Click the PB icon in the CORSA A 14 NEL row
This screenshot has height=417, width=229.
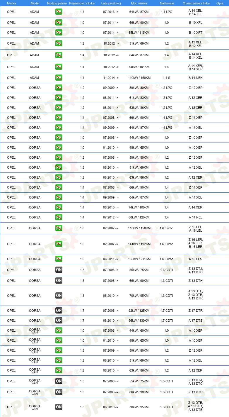[x=59, y=217]
